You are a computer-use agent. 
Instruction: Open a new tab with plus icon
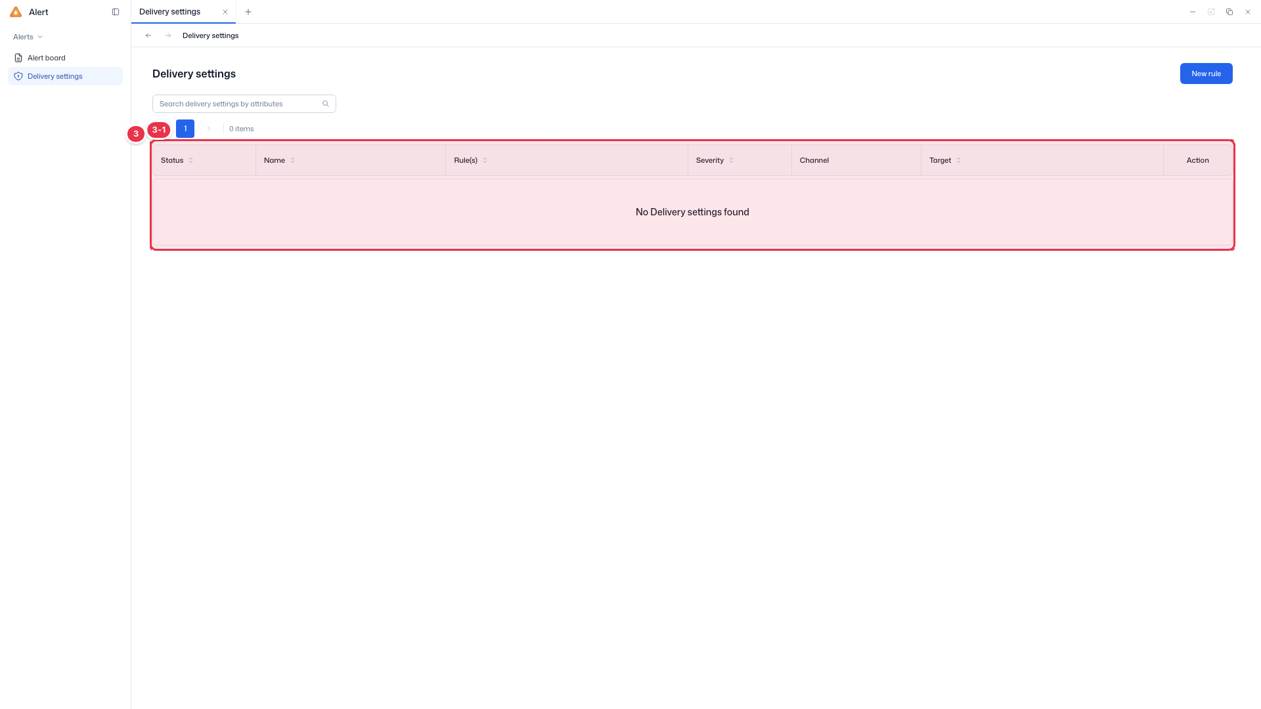[x=248, y=12]
